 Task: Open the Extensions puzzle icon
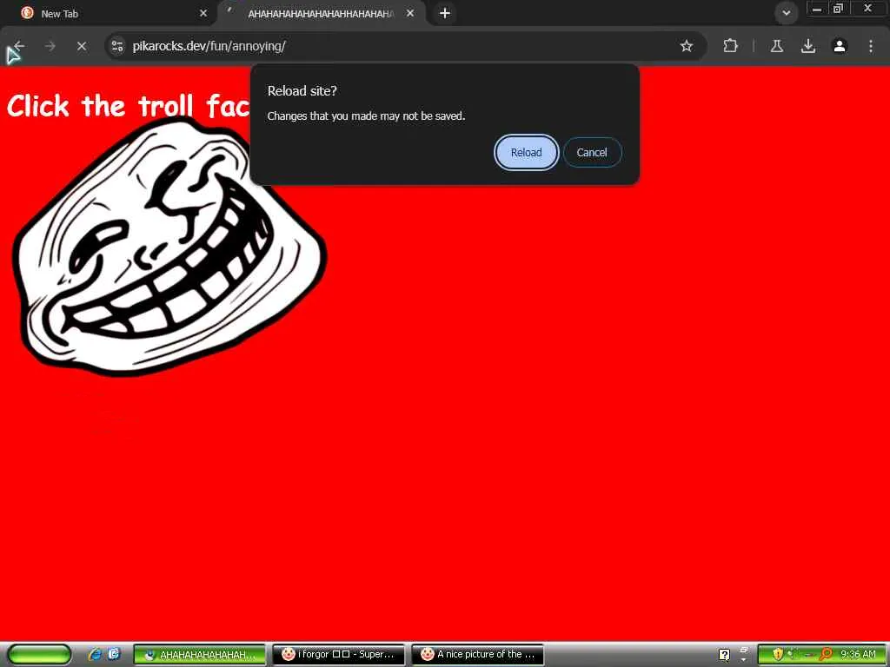pos(730,46)
